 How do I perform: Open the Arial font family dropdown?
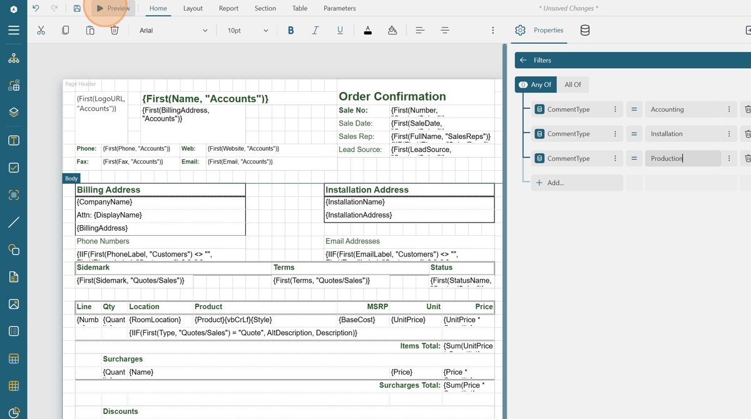click(x=173, y=31)
